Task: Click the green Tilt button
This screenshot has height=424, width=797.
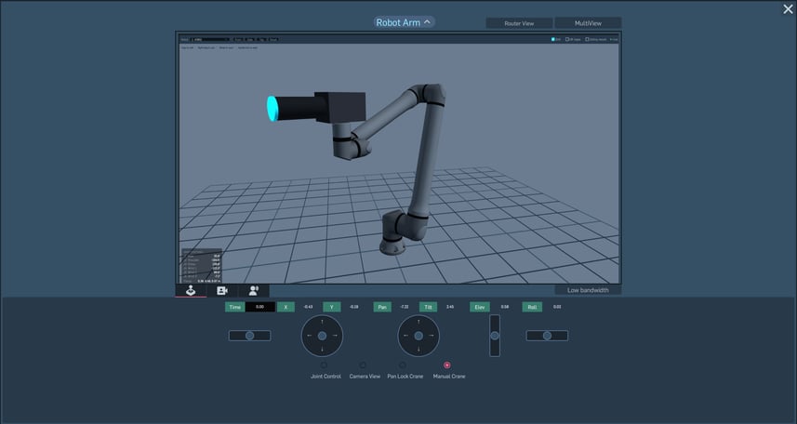Action: pyautogui.click(x=428, y=307)
